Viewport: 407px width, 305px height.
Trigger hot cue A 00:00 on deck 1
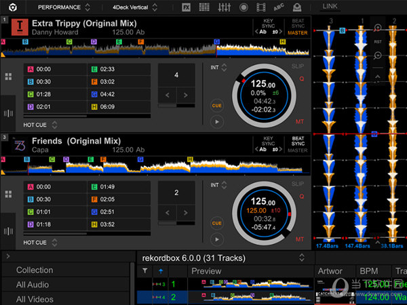tap(56, 69)
